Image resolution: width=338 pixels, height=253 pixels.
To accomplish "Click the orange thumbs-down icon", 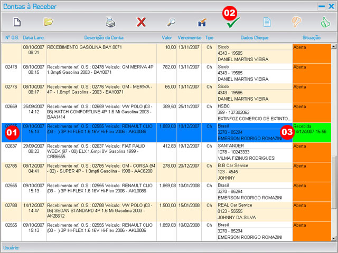I will [x=297, y=22].
